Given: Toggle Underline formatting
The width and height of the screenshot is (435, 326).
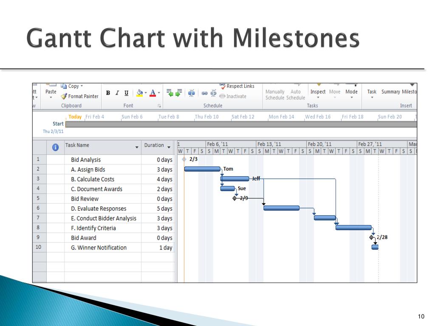Looking at the screenshot, I should click(127, 93).
